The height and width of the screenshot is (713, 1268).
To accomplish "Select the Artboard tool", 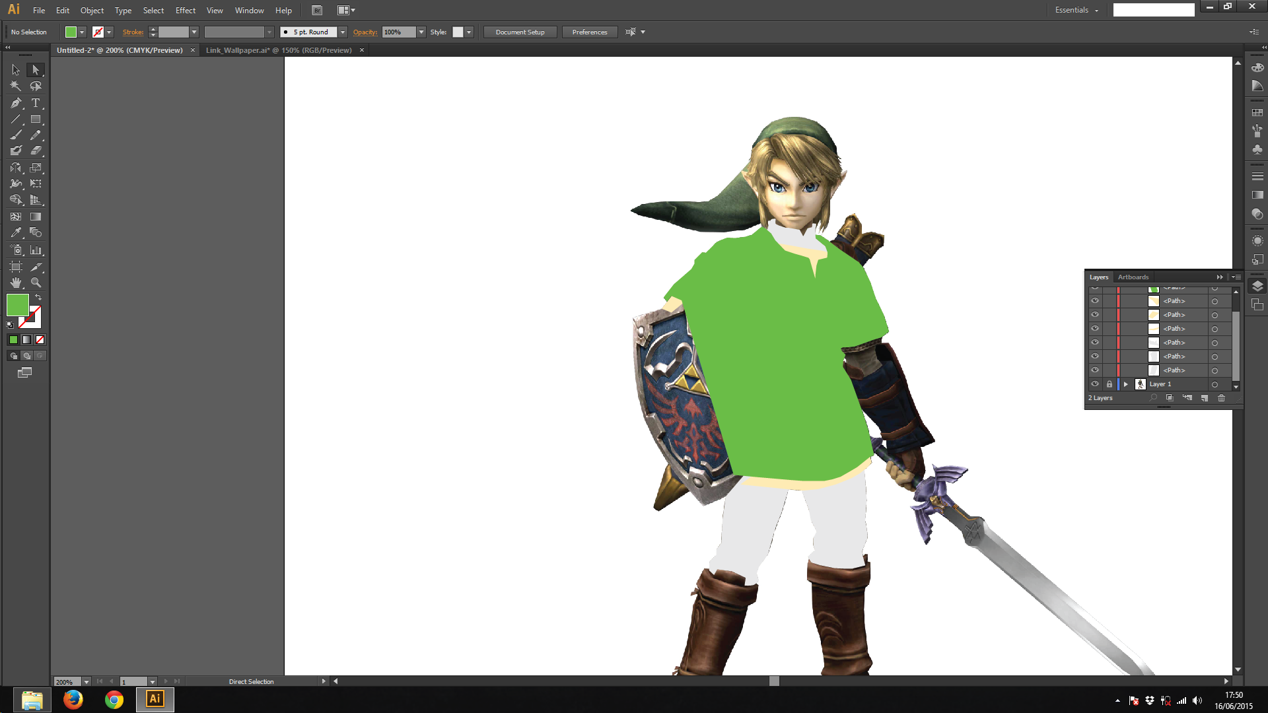I will point(16,267).
